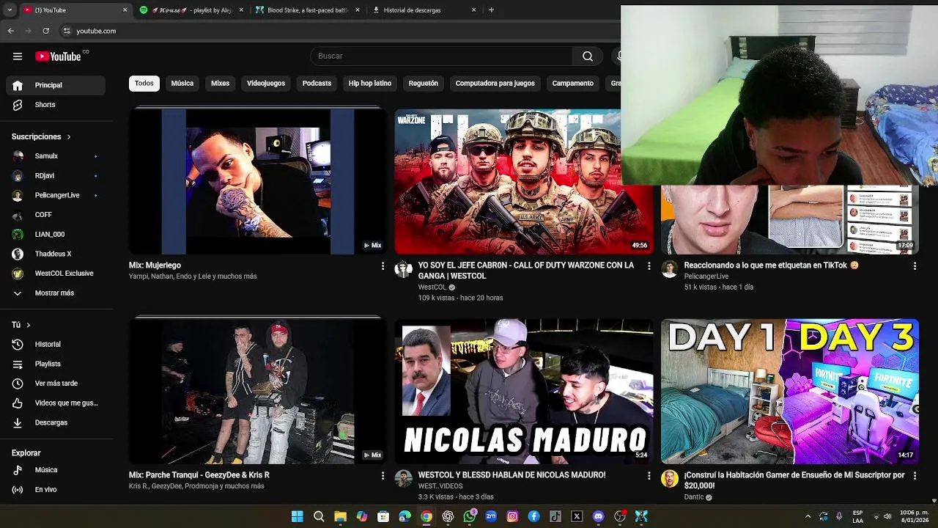The width and height of the screenshot is (938, 528).
Task: Open a new browser tab
Action: (491, 10)
